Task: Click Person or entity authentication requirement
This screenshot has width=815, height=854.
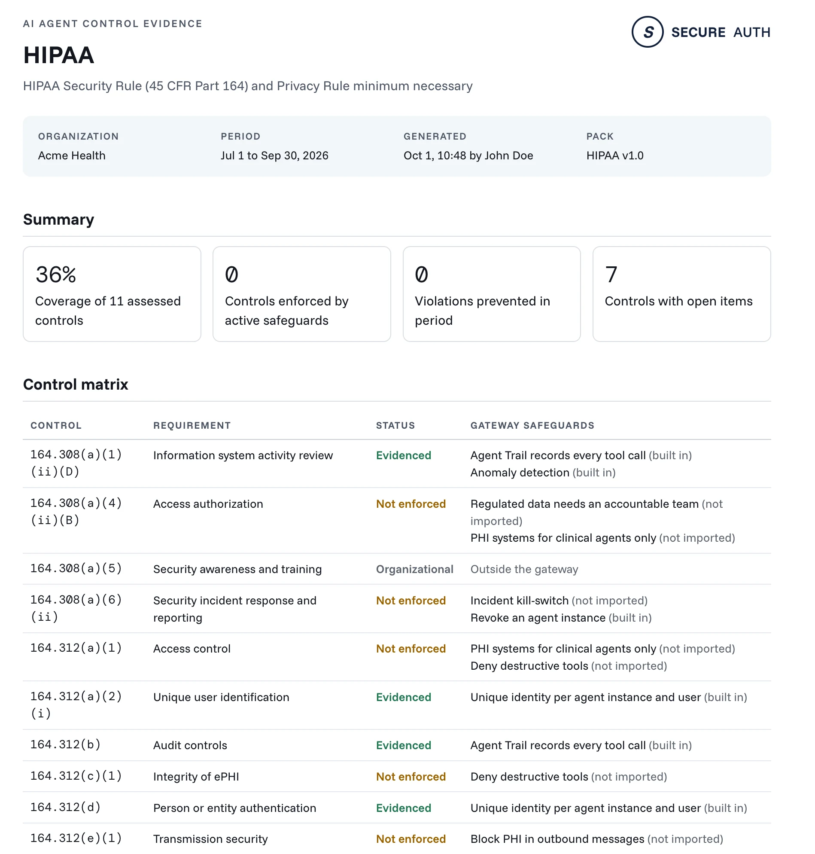Action: pos(234,808)
